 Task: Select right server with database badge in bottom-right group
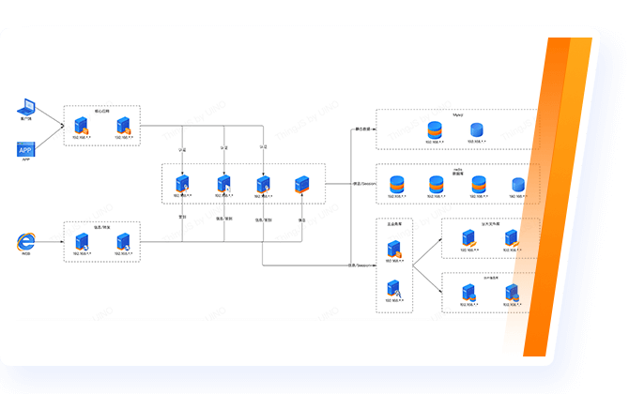click(x=512, y=293)
